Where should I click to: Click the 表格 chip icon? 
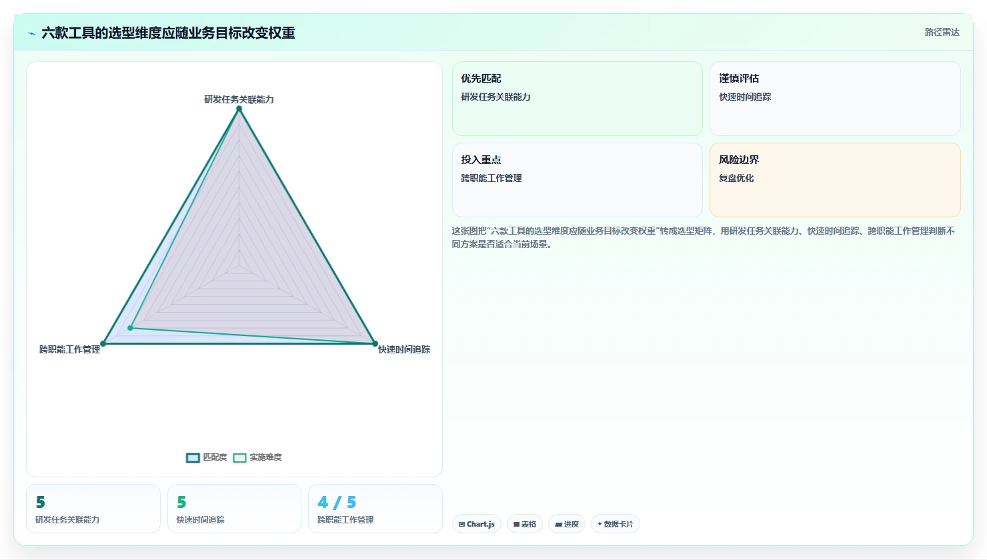516,525
